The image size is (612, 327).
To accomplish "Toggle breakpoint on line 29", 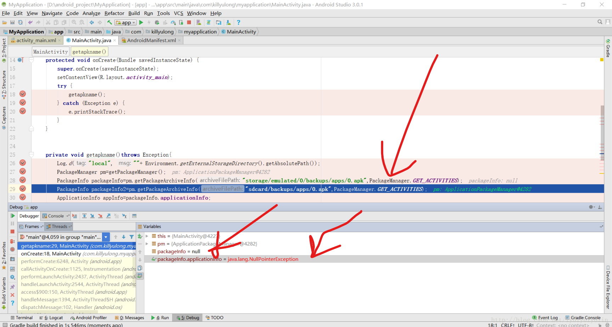I will [23, 188].
